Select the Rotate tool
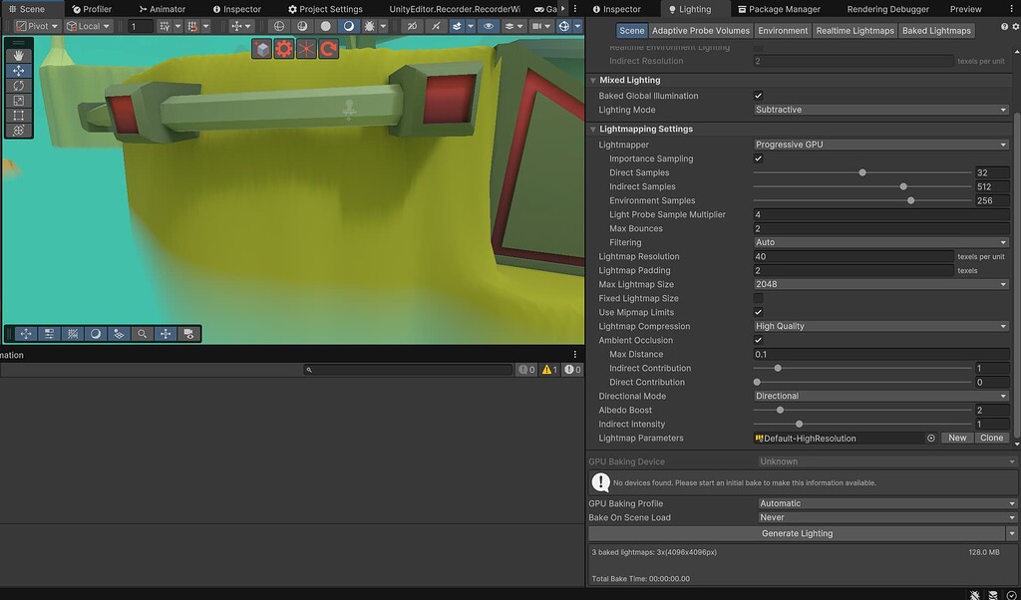 pyautogui.click(x=18, y=86)
